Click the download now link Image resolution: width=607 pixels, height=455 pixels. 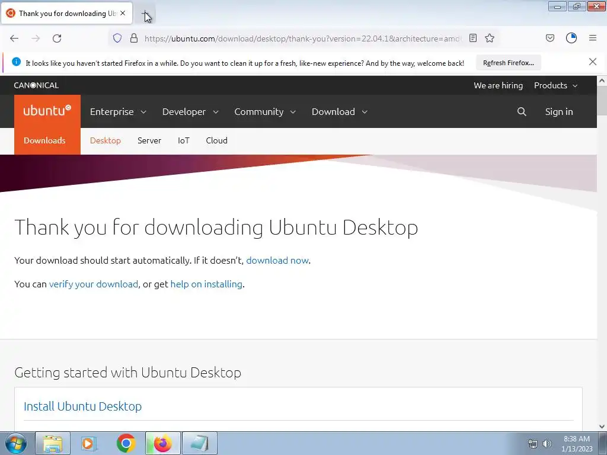tap(277, 261)
